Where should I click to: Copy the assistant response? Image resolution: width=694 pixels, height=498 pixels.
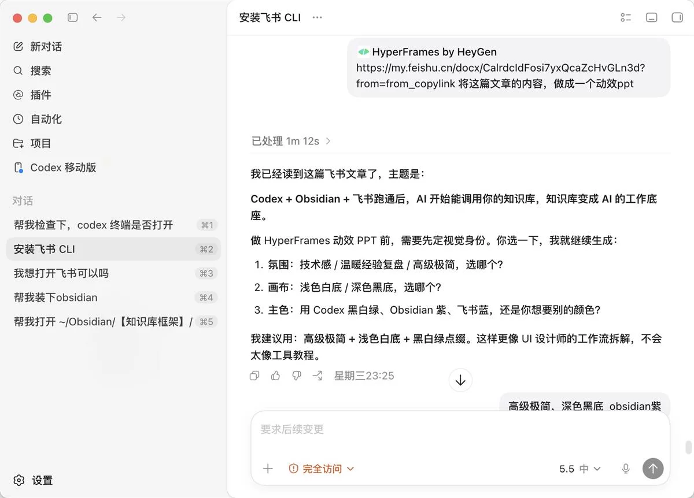(254, 376)
